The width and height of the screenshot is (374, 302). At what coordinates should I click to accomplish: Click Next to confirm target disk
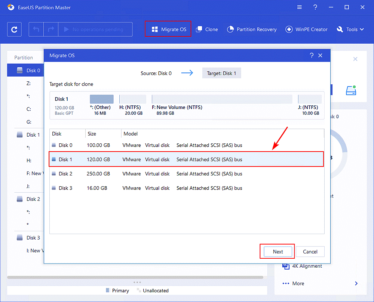click(x=277, y=252)
